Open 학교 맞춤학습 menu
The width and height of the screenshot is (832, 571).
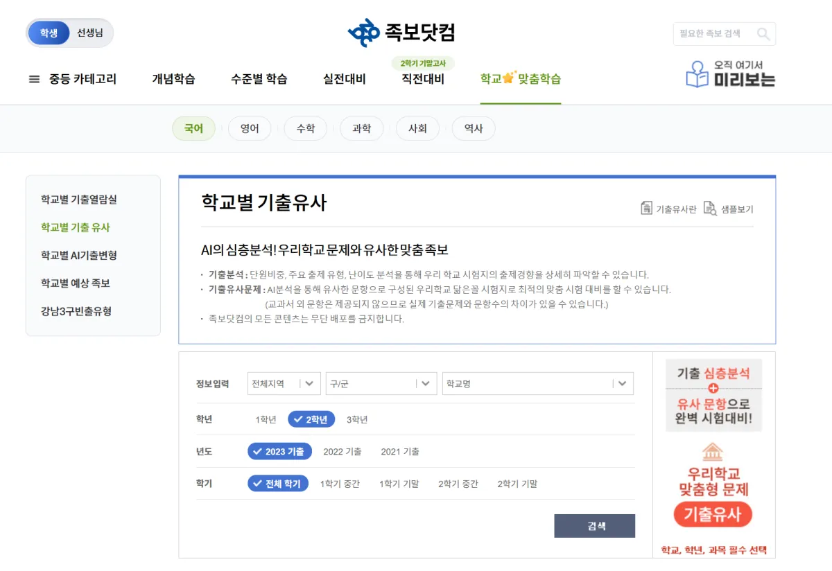521,79
